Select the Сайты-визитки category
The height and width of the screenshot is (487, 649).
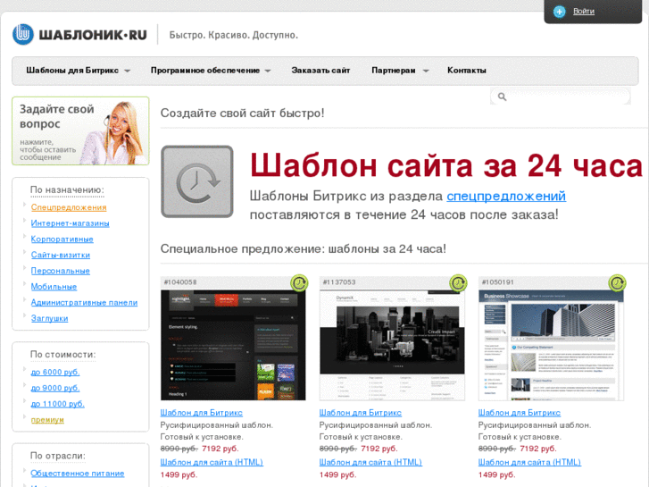pyautogui.click(x=61, y=255)
